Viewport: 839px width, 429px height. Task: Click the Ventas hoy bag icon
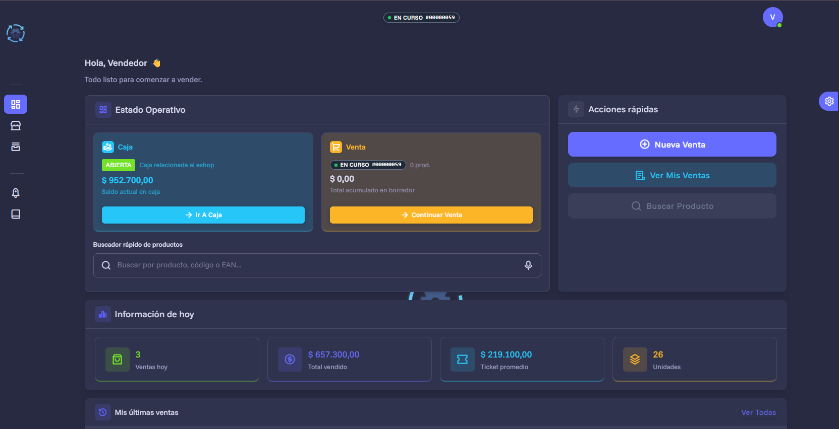pos(118,360)
